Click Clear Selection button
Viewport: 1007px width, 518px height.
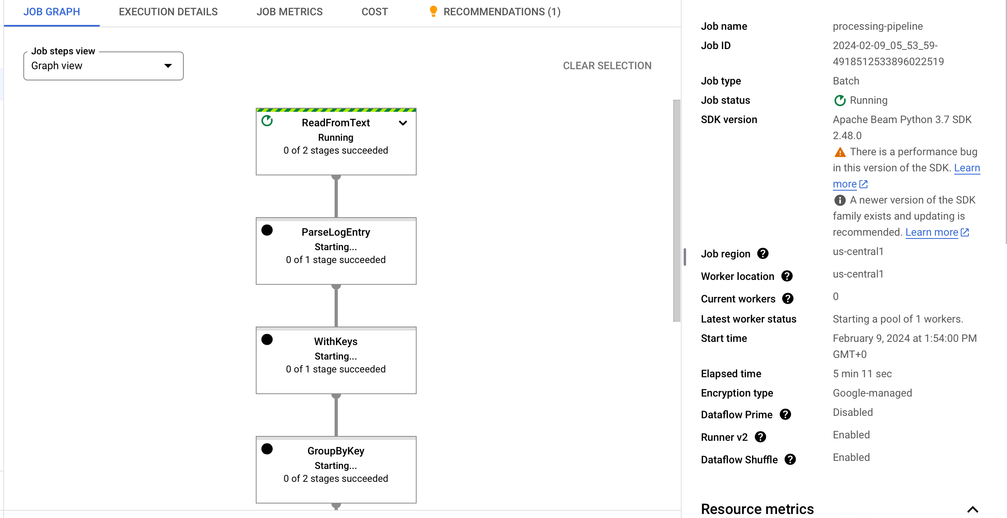tap(607, 66)
